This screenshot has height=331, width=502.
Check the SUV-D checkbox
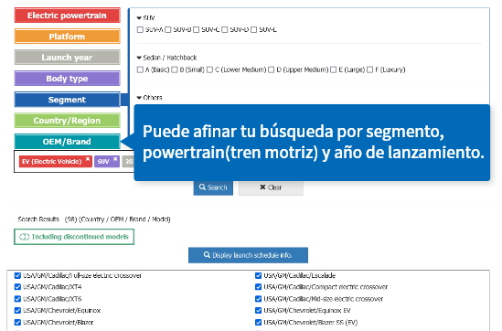point(224,30)
